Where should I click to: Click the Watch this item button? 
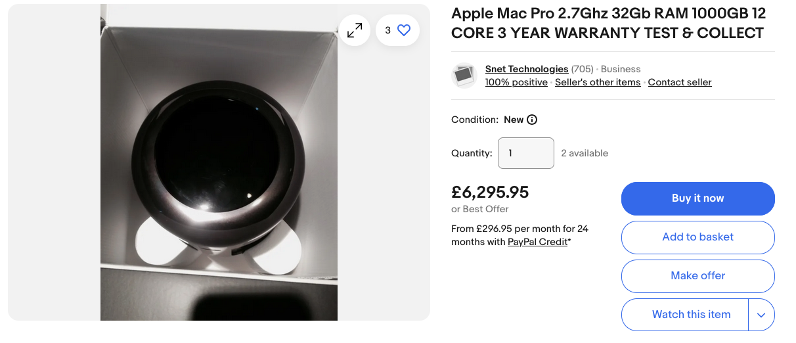[x=690, y=315]
